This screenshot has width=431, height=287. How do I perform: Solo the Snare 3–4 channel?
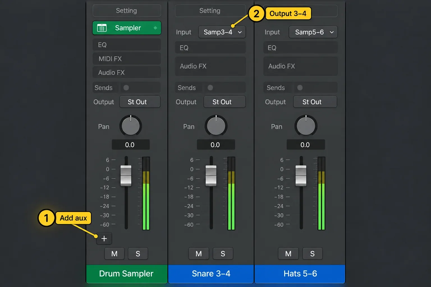pos(223,254)
